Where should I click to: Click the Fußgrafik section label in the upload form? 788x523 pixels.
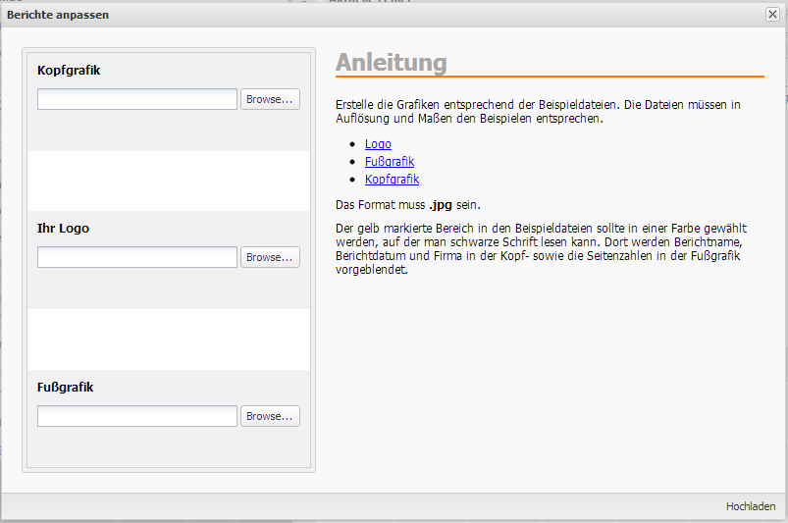coord(65,388)
